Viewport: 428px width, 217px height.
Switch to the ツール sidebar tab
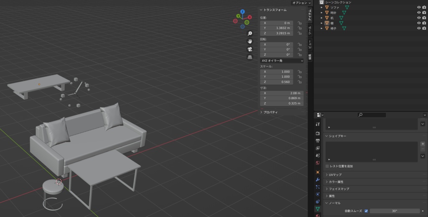click(x=310, y=30)
